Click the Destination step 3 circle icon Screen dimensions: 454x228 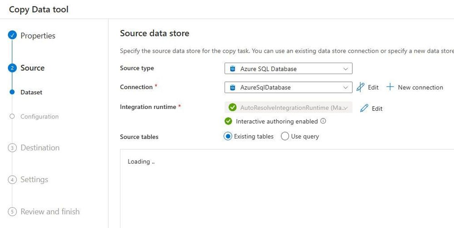(13, 148)
